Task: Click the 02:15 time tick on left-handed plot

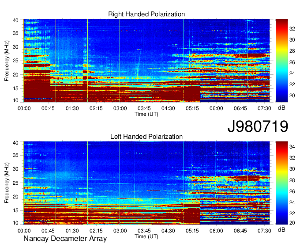Action: click(96, 231)
